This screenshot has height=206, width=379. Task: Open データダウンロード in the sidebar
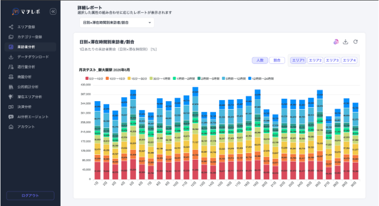[x=30, y=57]
